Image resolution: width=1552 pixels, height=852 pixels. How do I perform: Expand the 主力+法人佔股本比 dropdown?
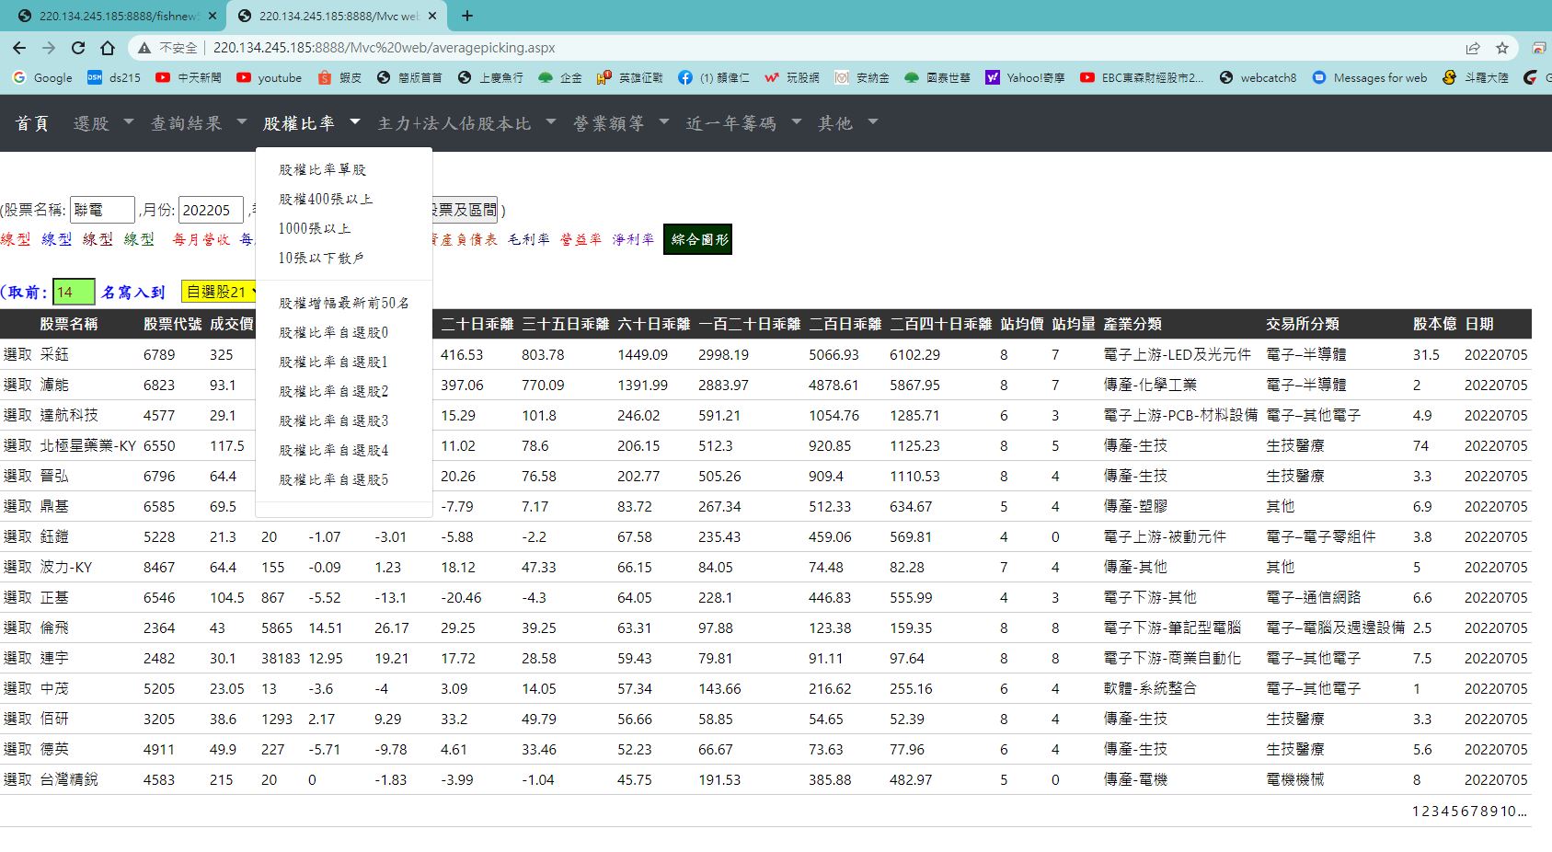pos(466,123)
